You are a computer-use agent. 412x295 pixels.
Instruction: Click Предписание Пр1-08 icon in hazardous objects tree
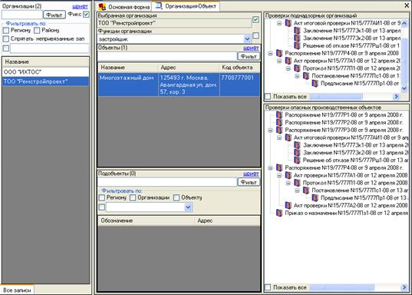tap(315, 197)
